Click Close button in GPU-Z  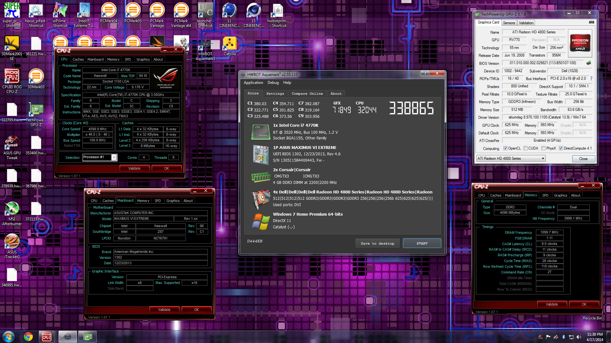[583, 159]
